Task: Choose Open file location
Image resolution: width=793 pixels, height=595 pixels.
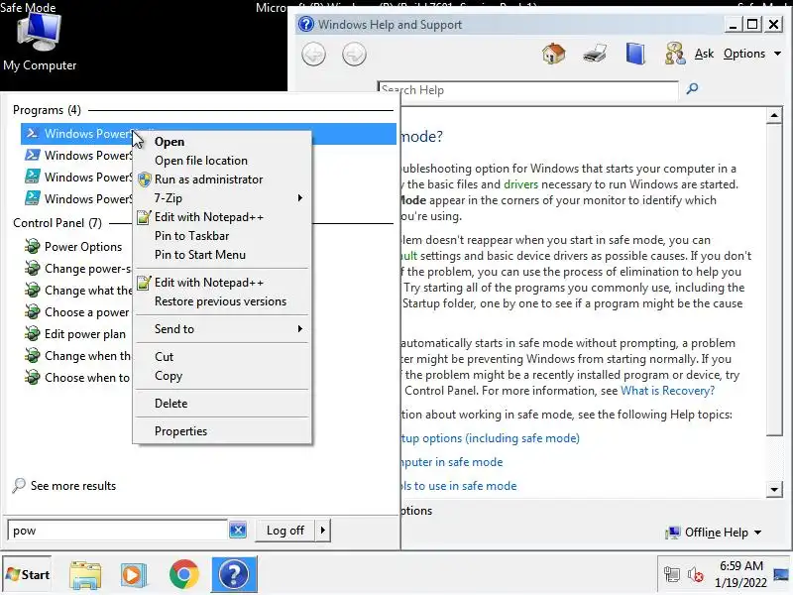Action: (x=222, y=161)
